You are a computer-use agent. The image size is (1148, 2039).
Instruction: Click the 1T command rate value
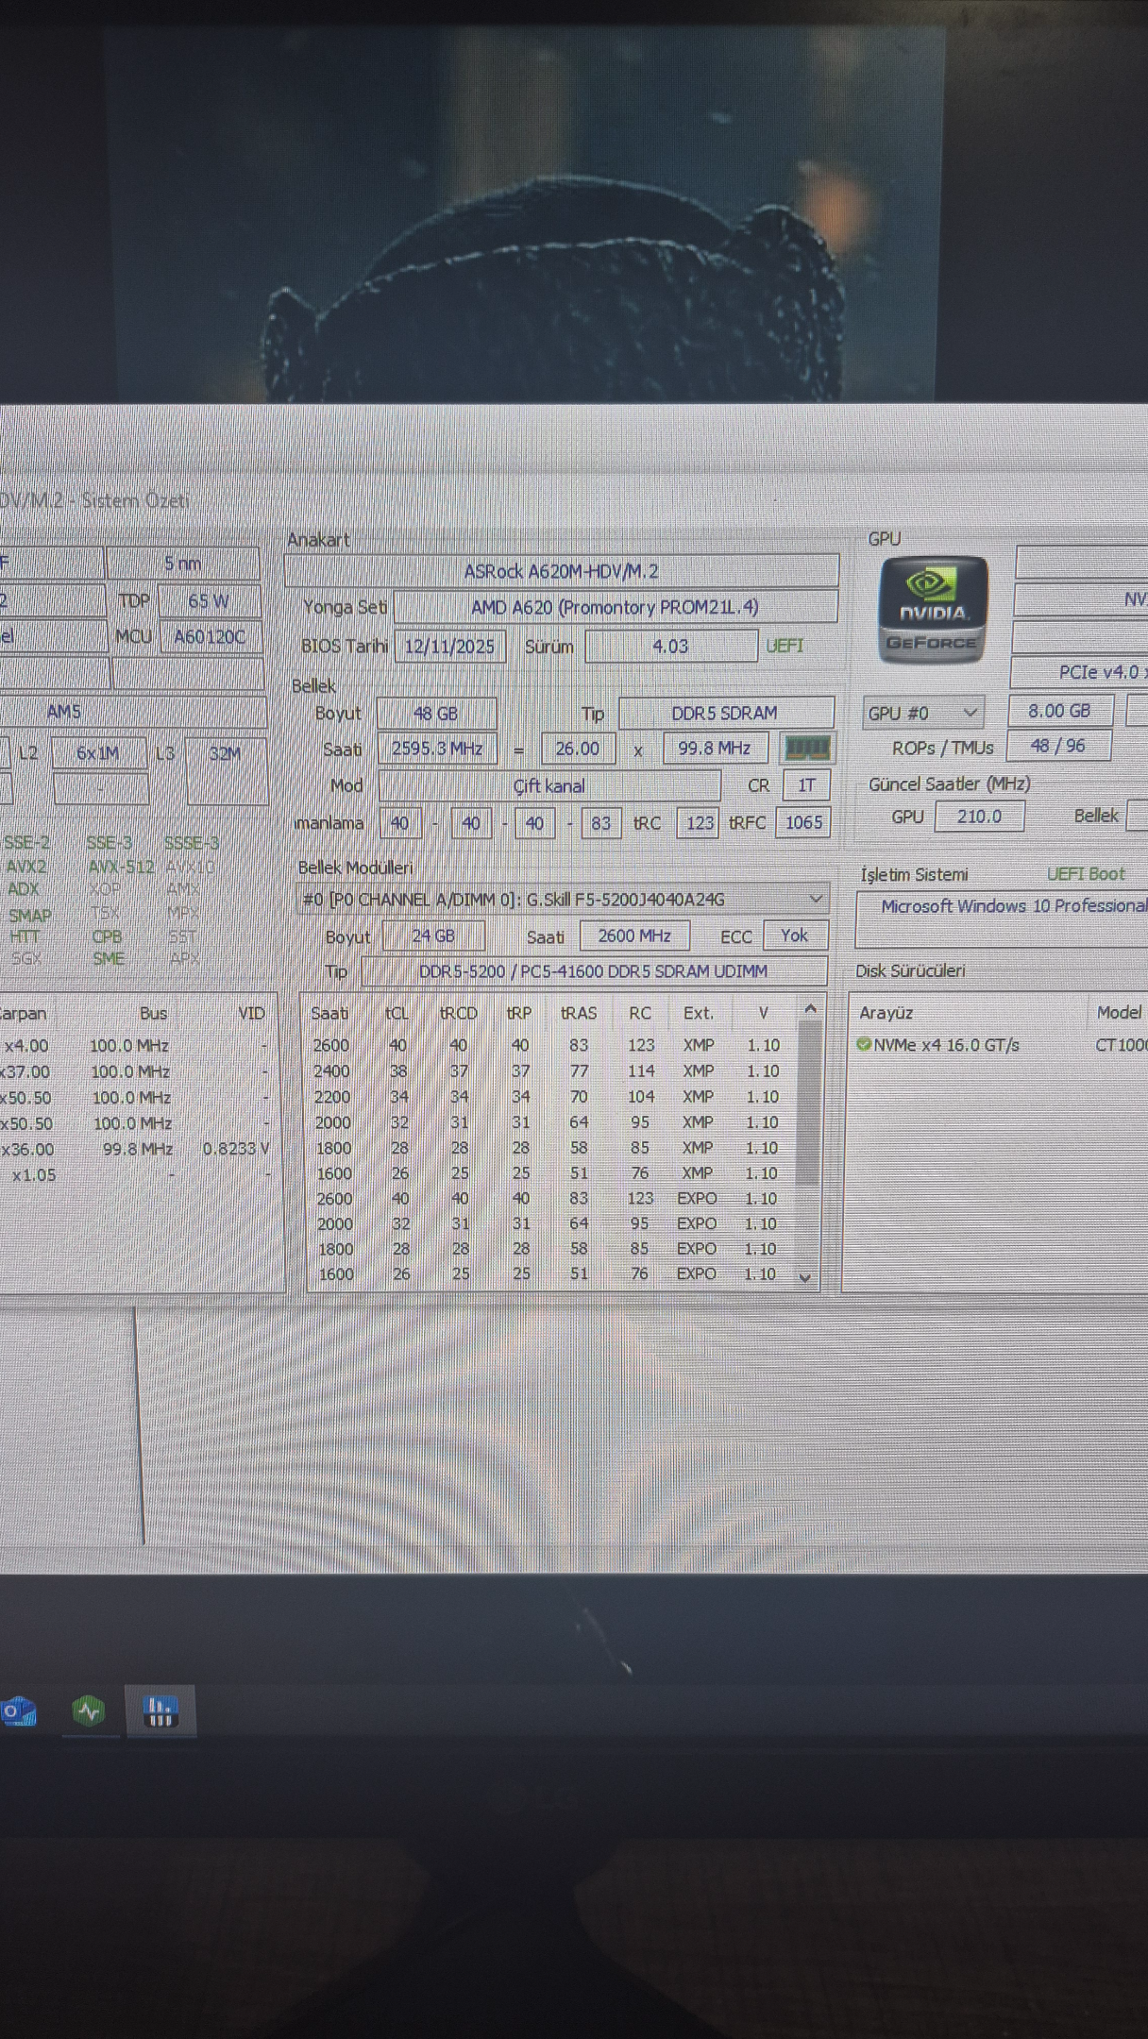click(806, 785)
